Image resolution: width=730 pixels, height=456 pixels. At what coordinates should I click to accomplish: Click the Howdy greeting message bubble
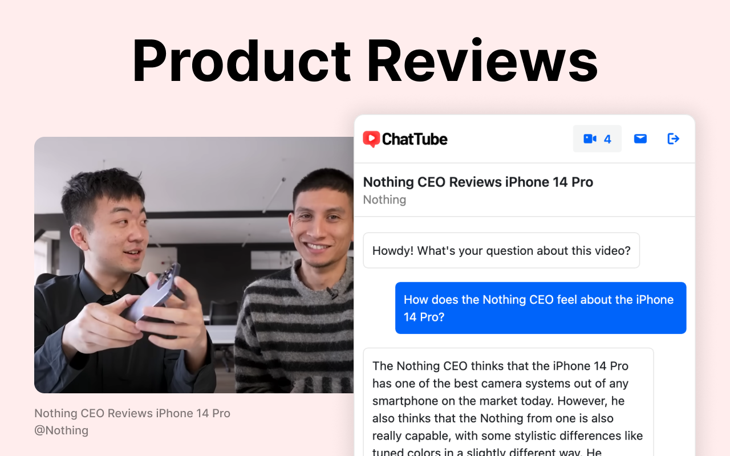[x=501, y=250]
